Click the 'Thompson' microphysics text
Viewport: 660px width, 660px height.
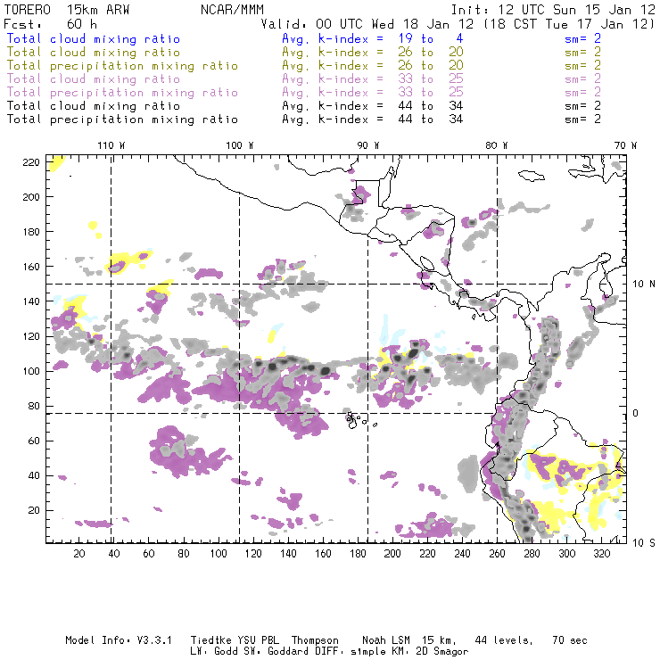click(x=315, y=640)
